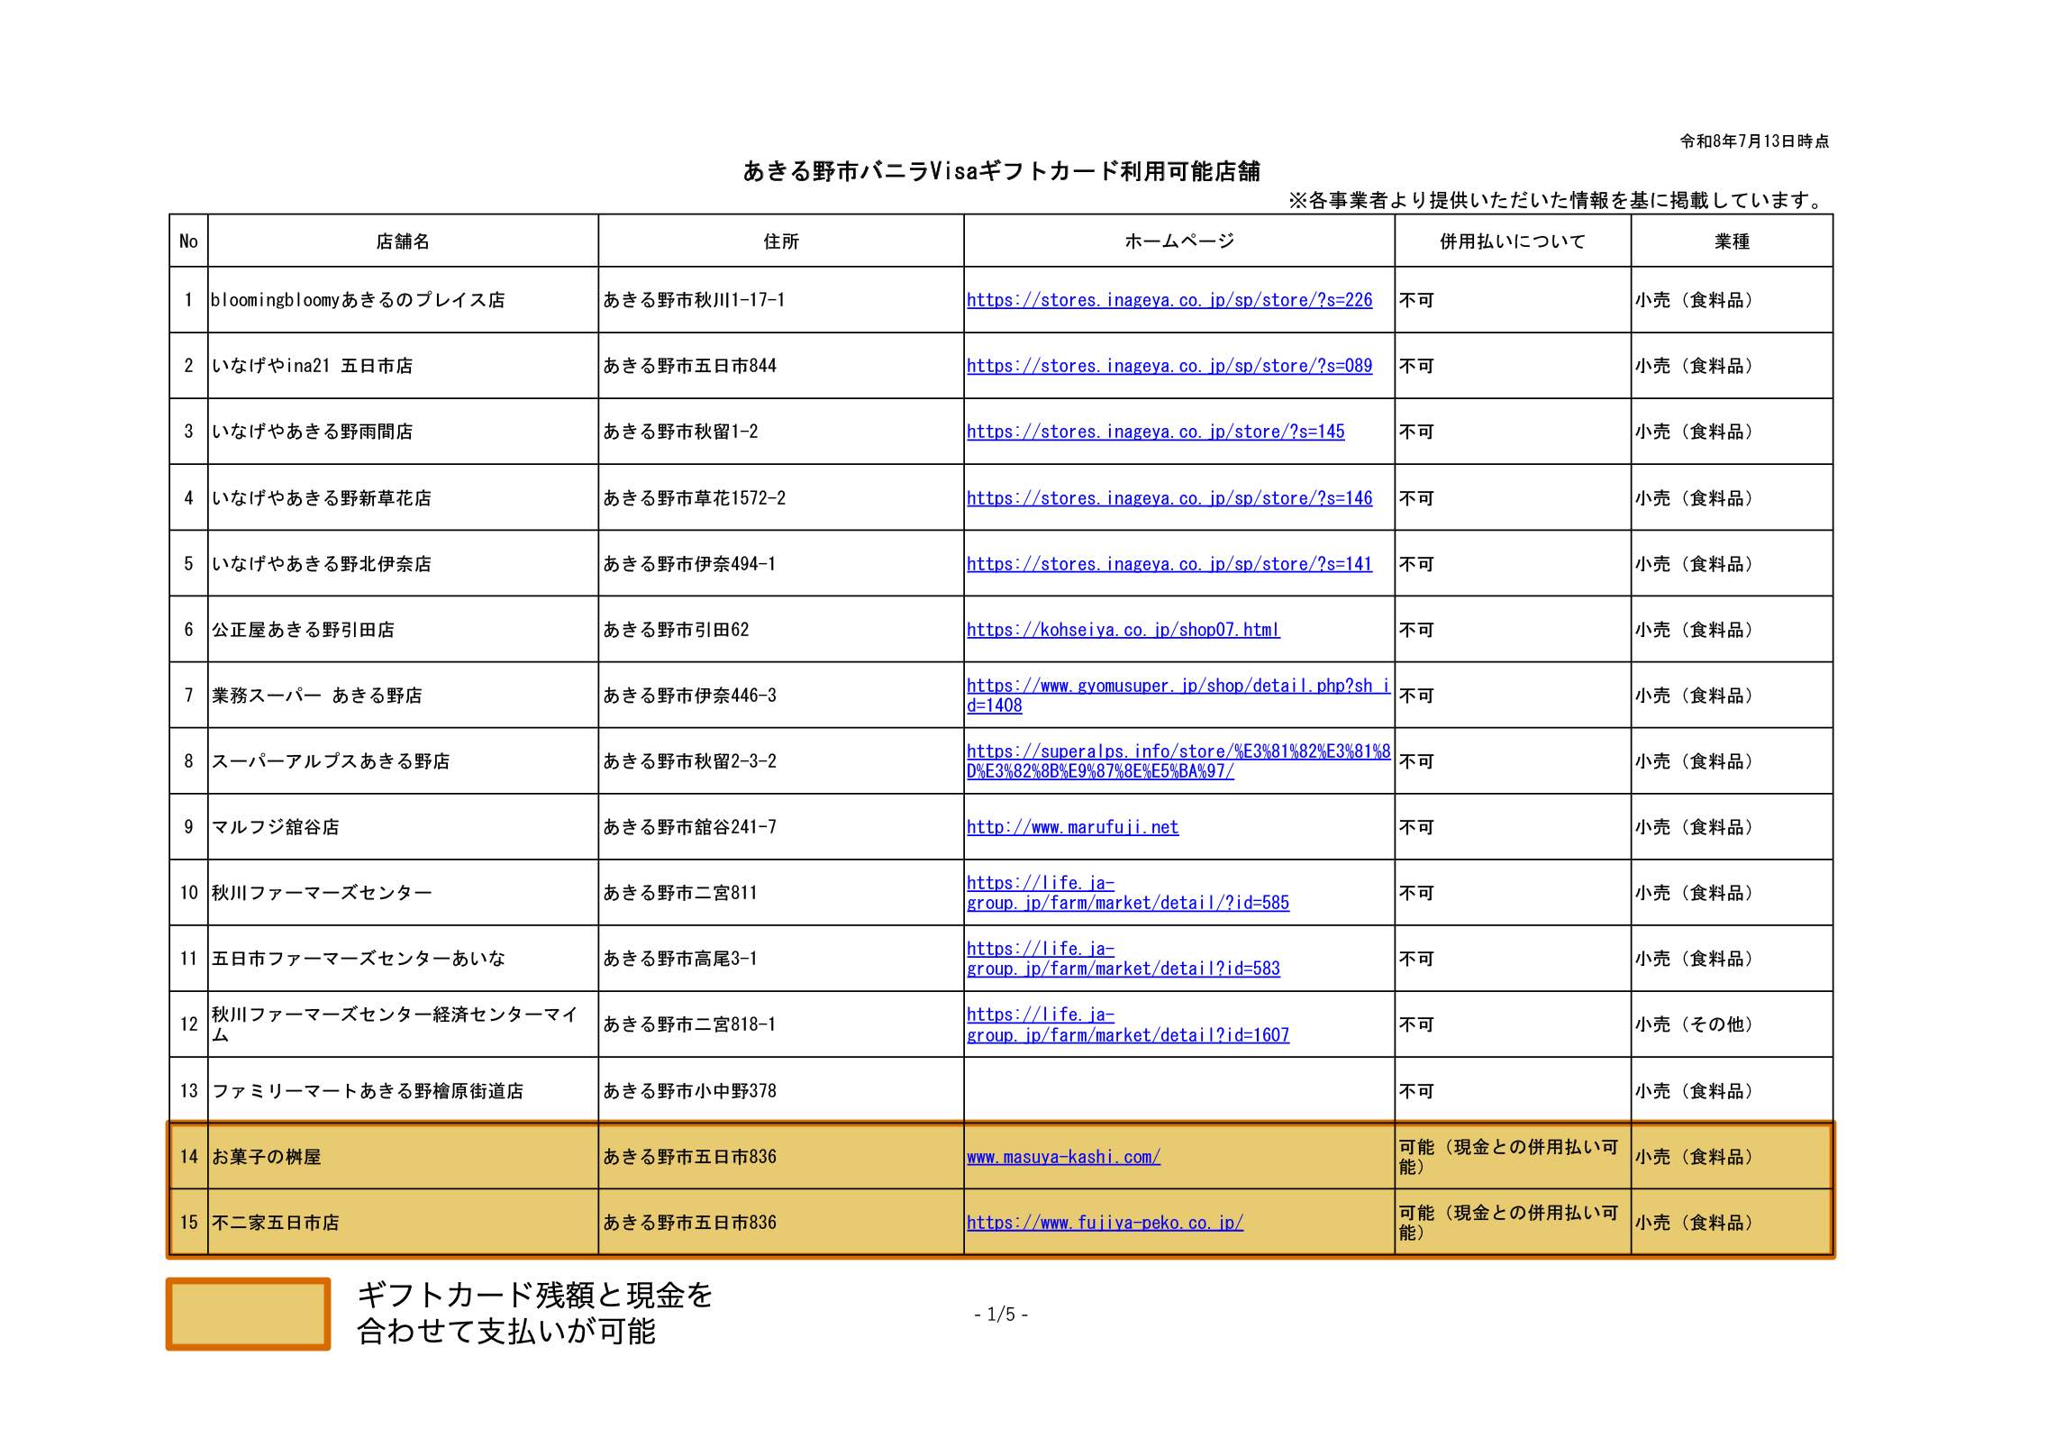The width and height of the screenshot is (2065, 1447).
Task: Open the inageya store link ending s=226
Action: coord(1169,300)
